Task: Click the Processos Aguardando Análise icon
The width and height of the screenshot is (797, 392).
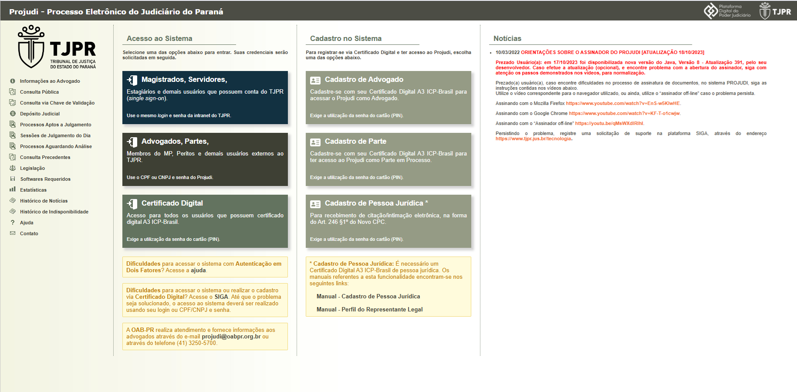Action: [13, 146]
